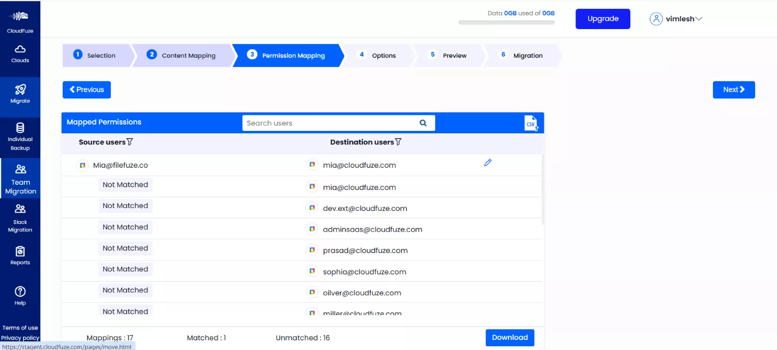Download the mapped permissions

(510, 337)
